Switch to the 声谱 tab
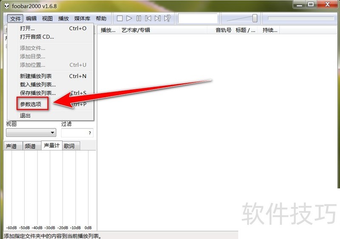The image size is (340, 239). (13, 146)
